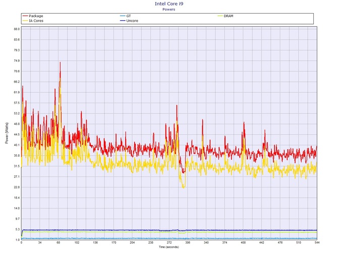Click the green DRAM legend swatch

[x=220, y=16]
